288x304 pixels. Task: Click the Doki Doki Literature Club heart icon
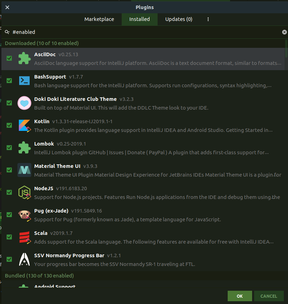click(x=24, y=103)
